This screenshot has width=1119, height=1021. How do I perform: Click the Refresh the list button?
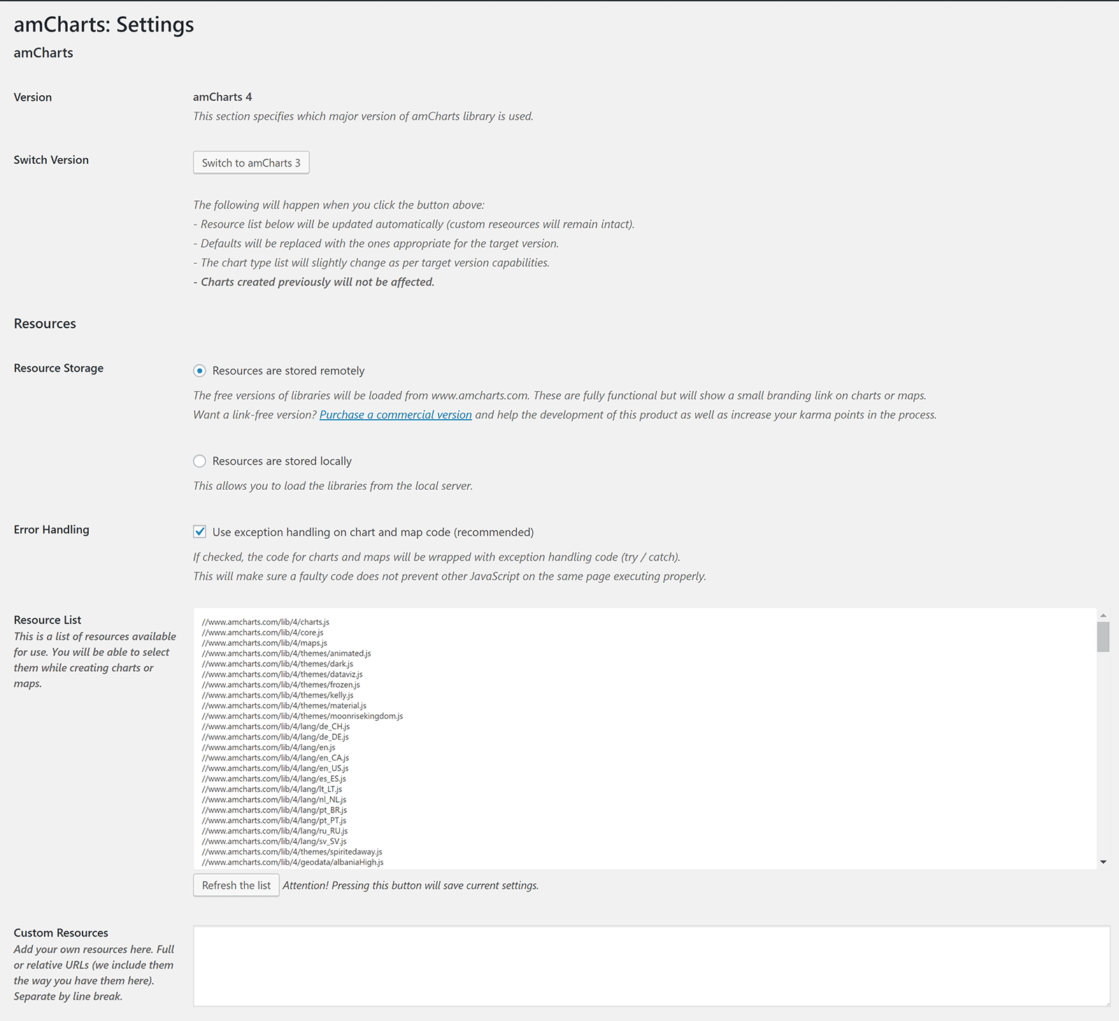pos(236,885)
